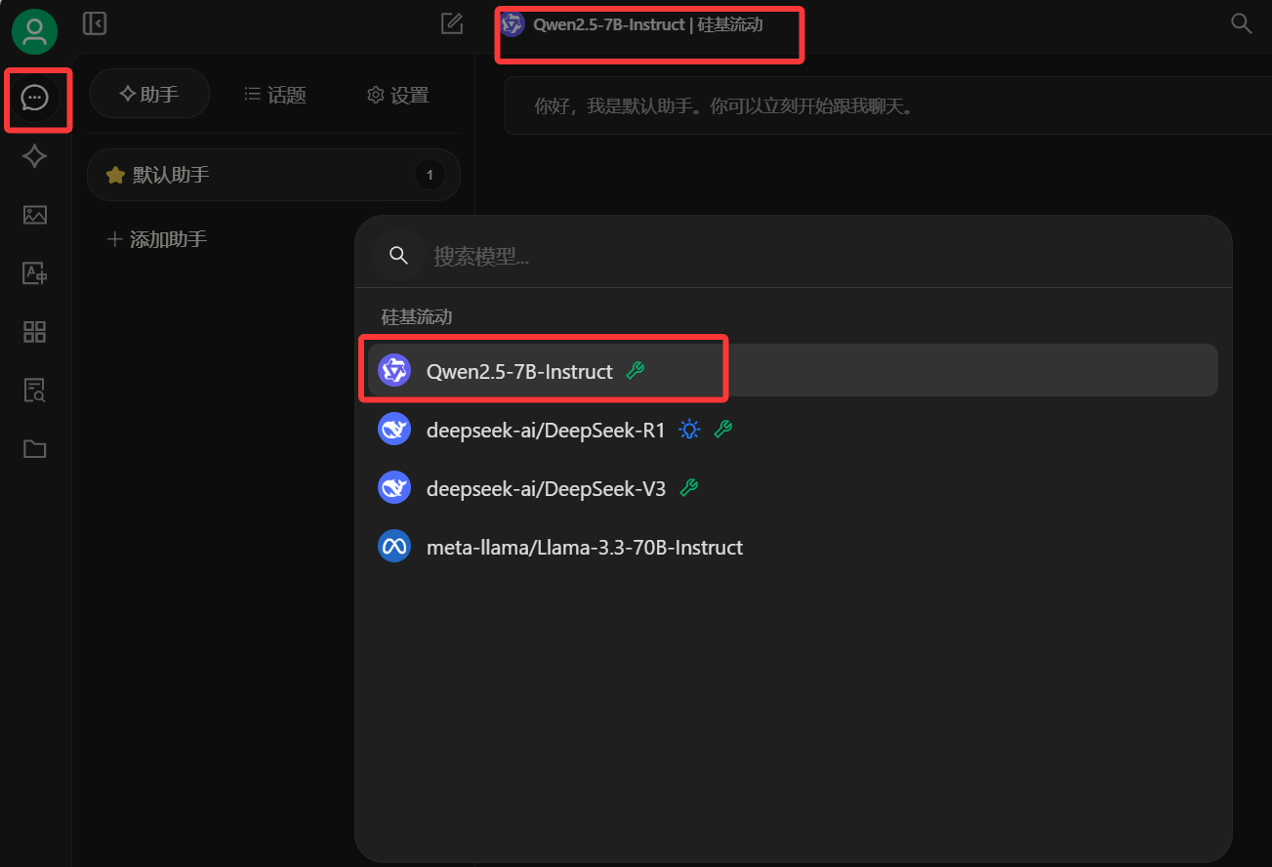Click the search magnifier in top bar

click(x=1242, y=23)
